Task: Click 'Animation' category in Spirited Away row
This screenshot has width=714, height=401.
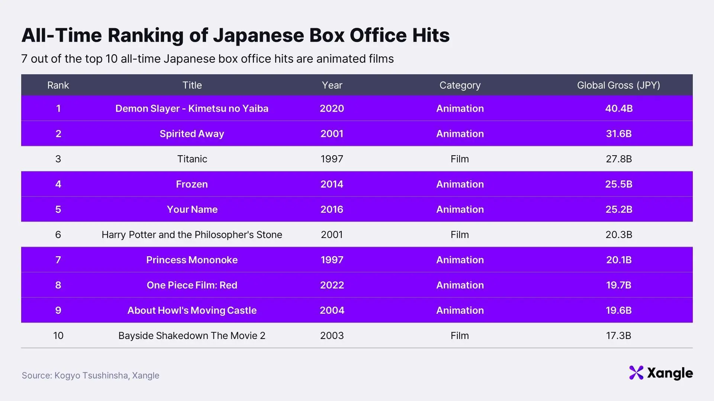Action: tap(460, 134)
